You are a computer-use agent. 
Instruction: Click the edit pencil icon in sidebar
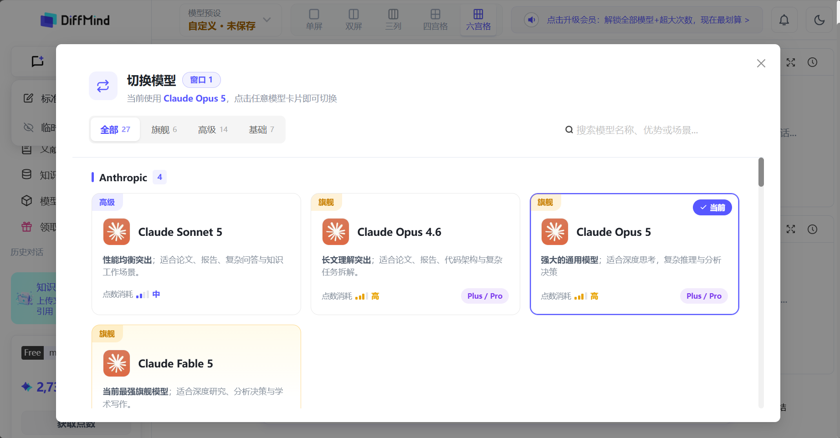pyautogui.click(x=28, y=98)
